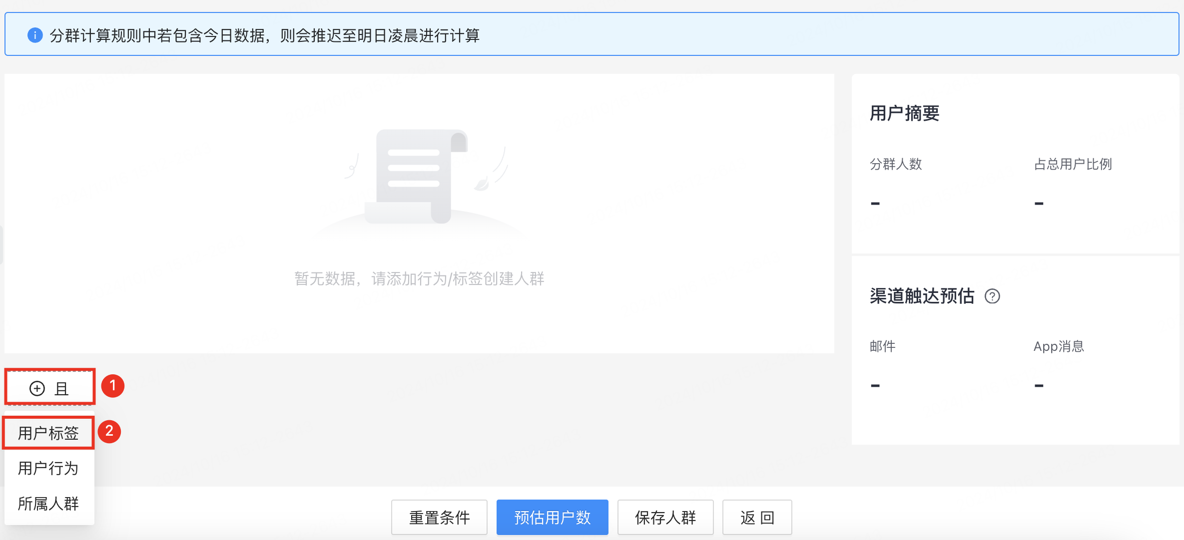Image resolution: width=1184 pixels, height=540 pixels.
Task: Click 保存人群 to save the segment
Action: (x=665, y=518)
